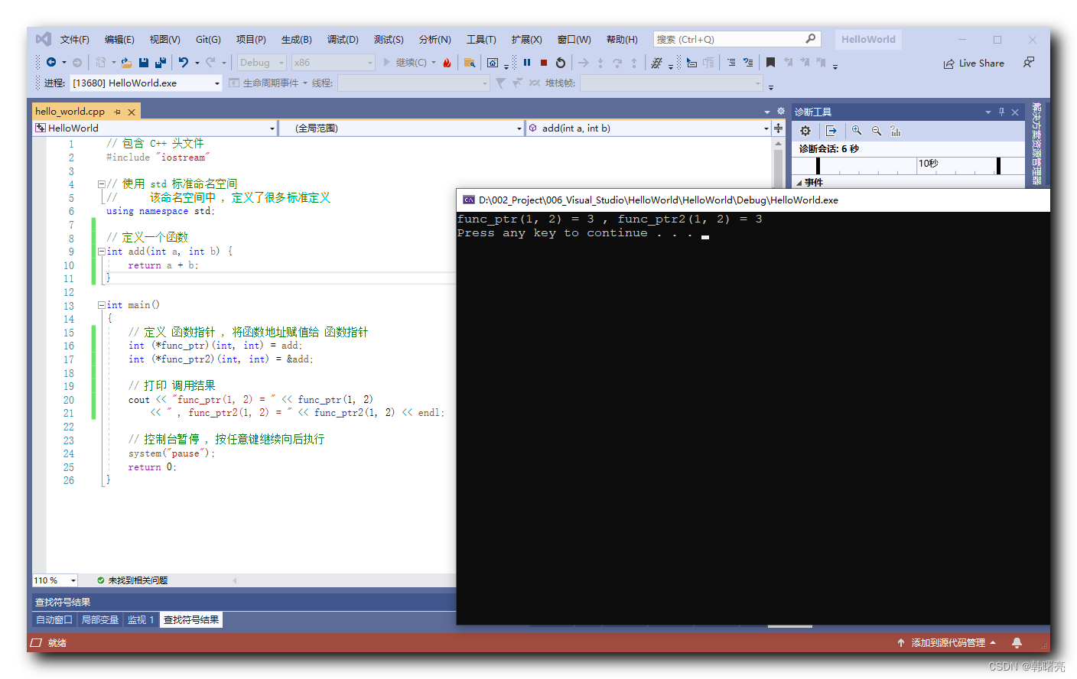This screenshot has height=679, width=1077.
Task: Open the 视图(V) menu
Action: pyautogui.click(x=164, y=39)
